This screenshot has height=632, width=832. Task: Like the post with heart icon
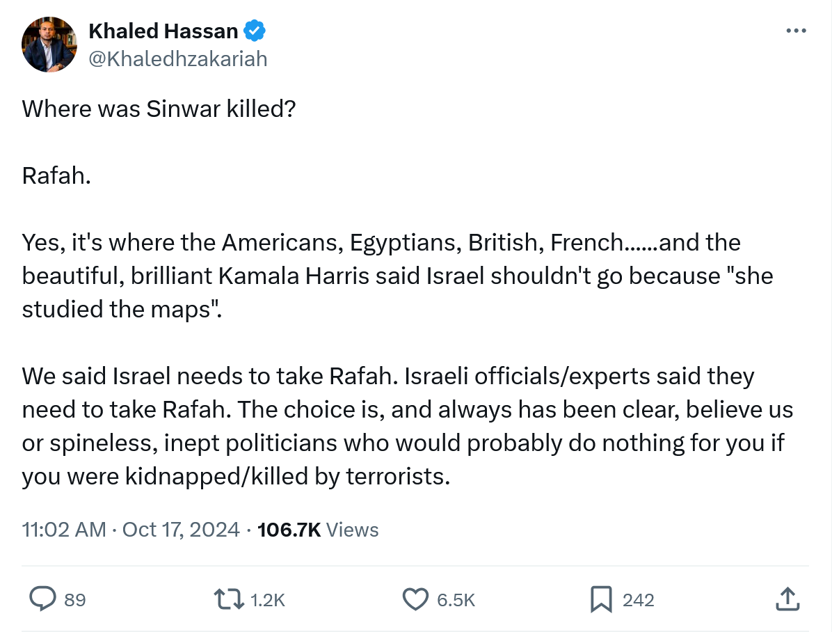[416, 599]
